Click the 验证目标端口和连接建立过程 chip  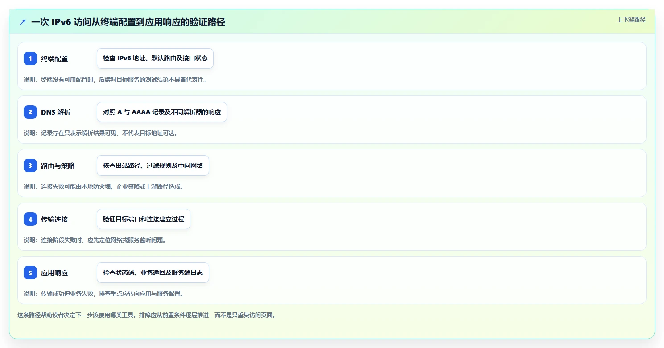pyautogui.click(x=144, y=219)
